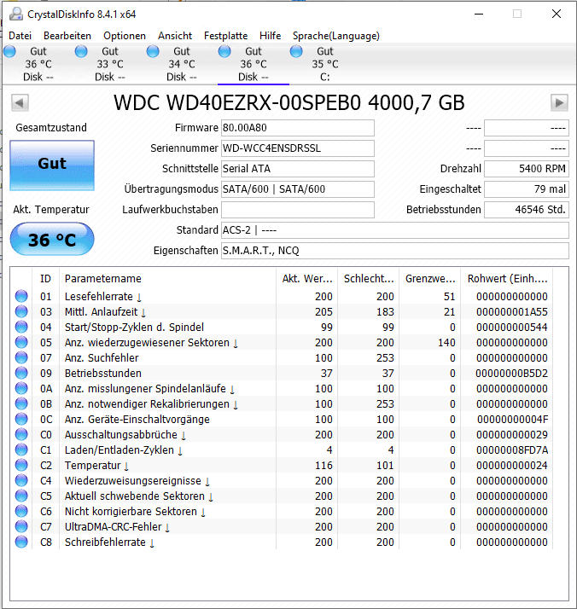The image size is (577, 609).
Task: Click status icon of wiederzugewiesener Sektoren row
Action: click(21, 342)
